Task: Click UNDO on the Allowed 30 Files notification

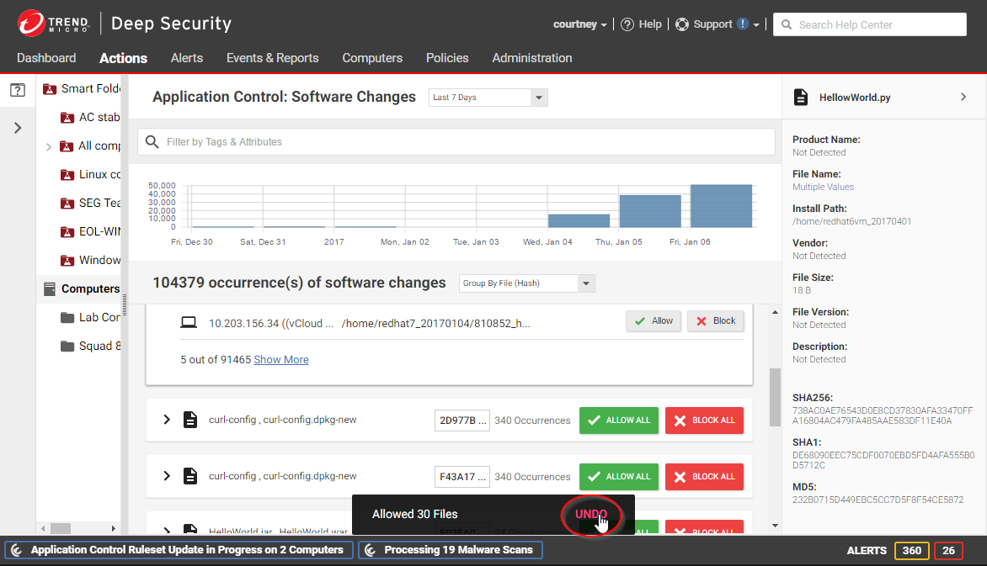Action: tap(591, 514)
